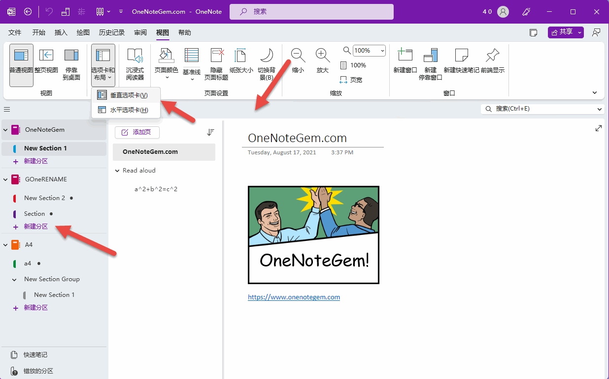Collapse New Section Group
Image resolution: width=609 pixels, height=379 pixels.
click(x=15, y=279)
